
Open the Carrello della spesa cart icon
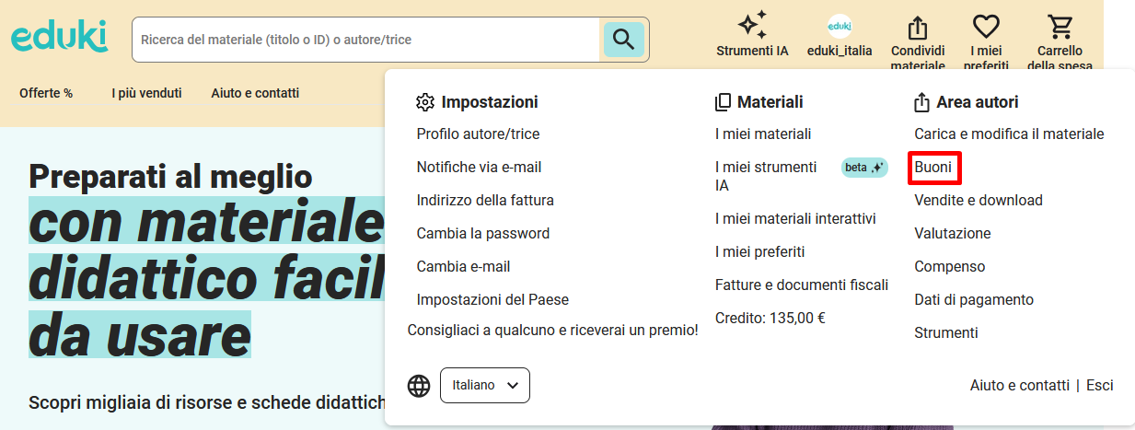(x=1059, y=26)
